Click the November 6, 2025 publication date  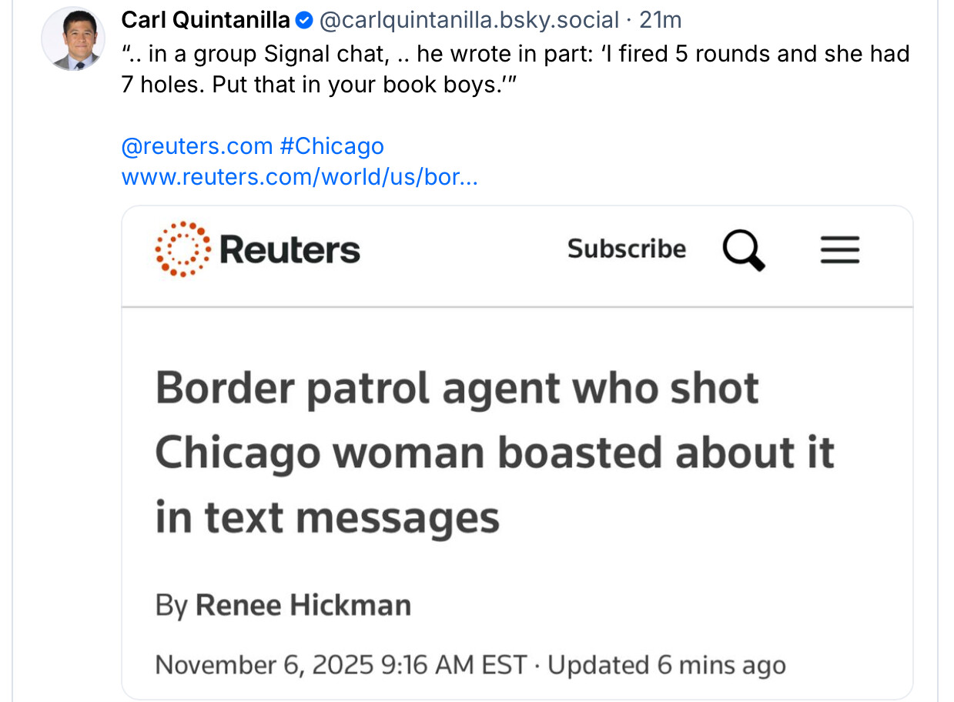(x=340, y=665)
